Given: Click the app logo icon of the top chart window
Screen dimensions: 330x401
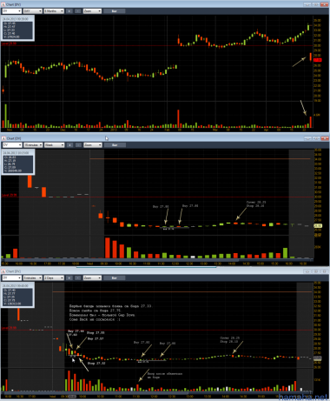Looking at the screenshot, I should (3, 4).
